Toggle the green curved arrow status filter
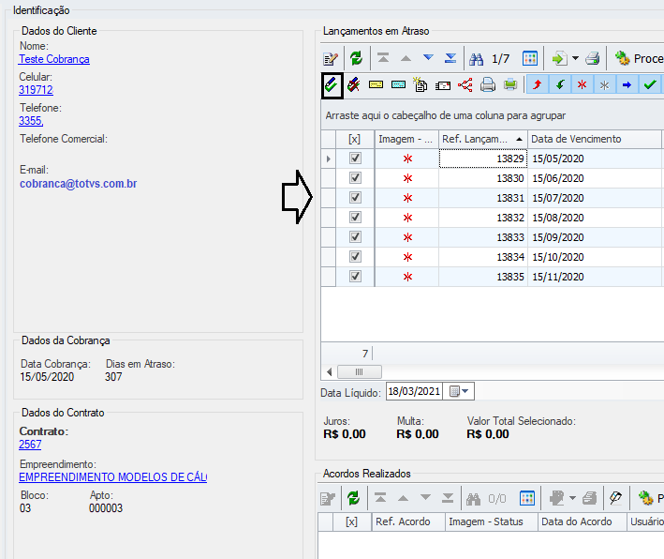This screenshot has width=664, height=559. (x=560, y=85)
